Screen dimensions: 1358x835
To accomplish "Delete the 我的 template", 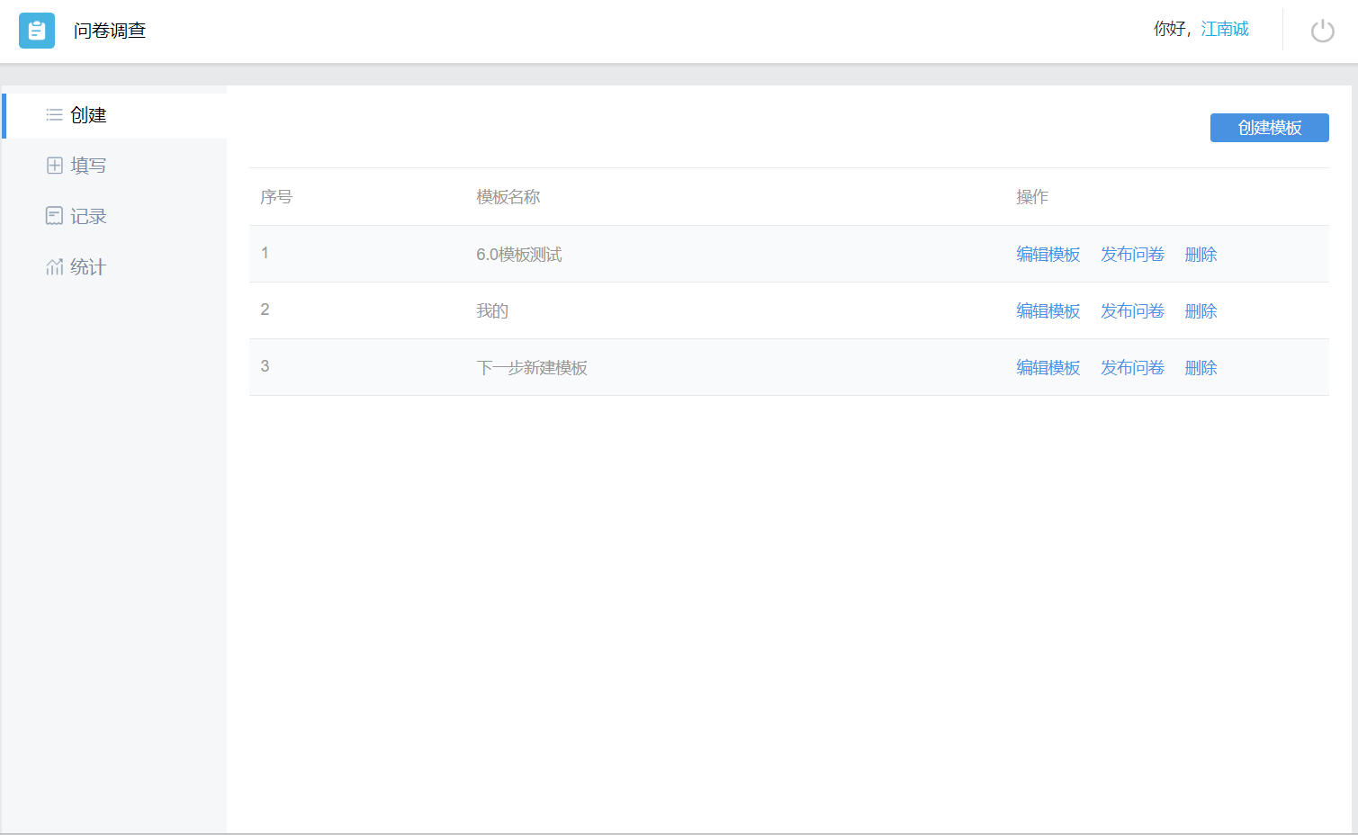I will (1201, 311).
